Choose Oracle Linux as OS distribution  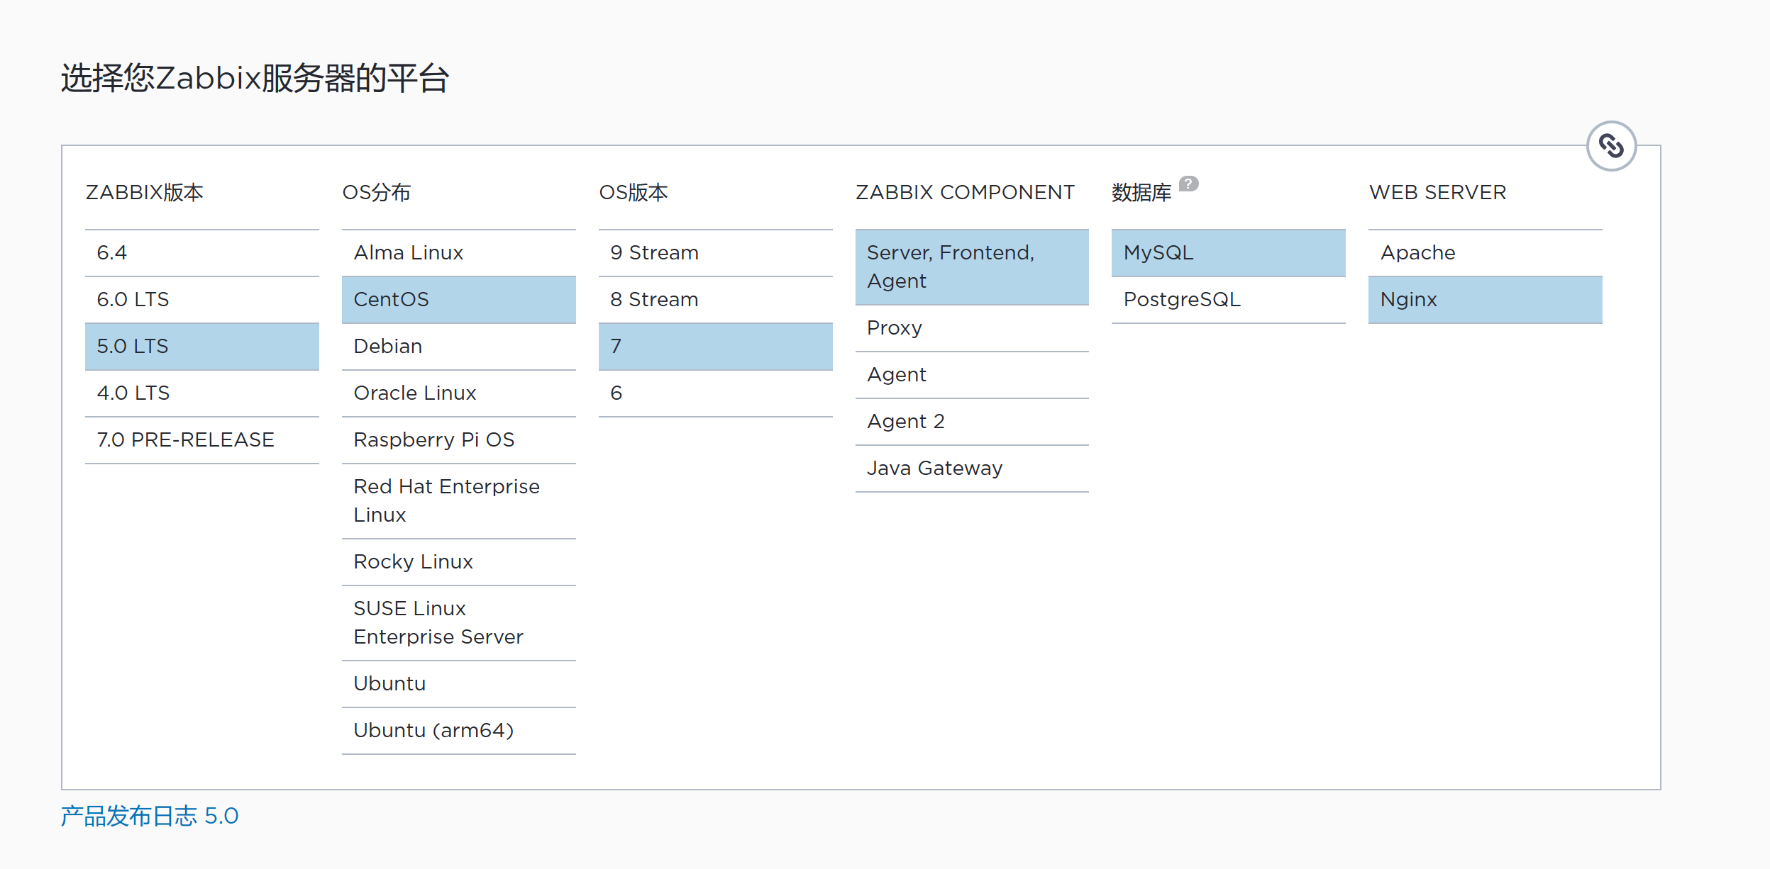(459, 393)
